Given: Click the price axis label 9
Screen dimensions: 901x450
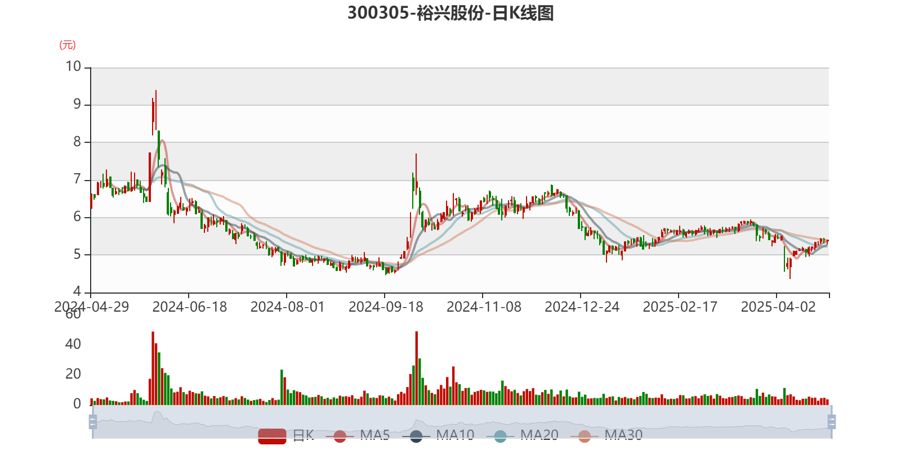Looking at the screenshot, I should 78,104.
